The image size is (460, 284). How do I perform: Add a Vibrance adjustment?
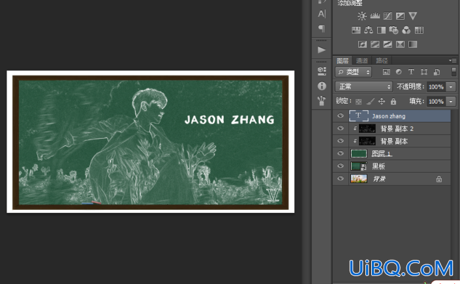click(x=413, y=16)
